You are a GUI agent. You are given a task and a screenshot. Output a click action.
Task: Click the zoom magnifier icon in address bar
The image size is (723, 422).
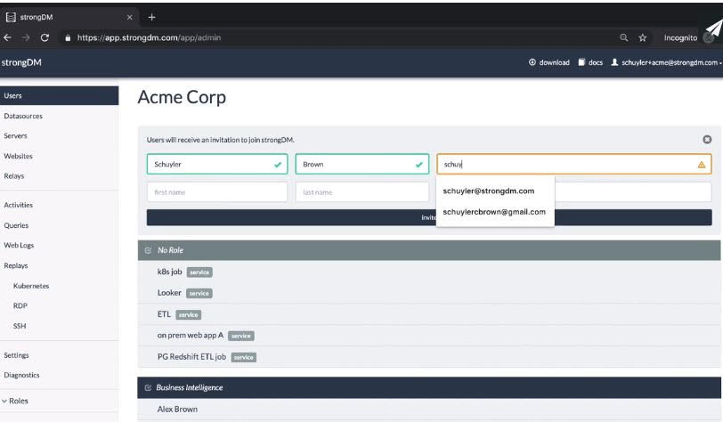(624, 37)
